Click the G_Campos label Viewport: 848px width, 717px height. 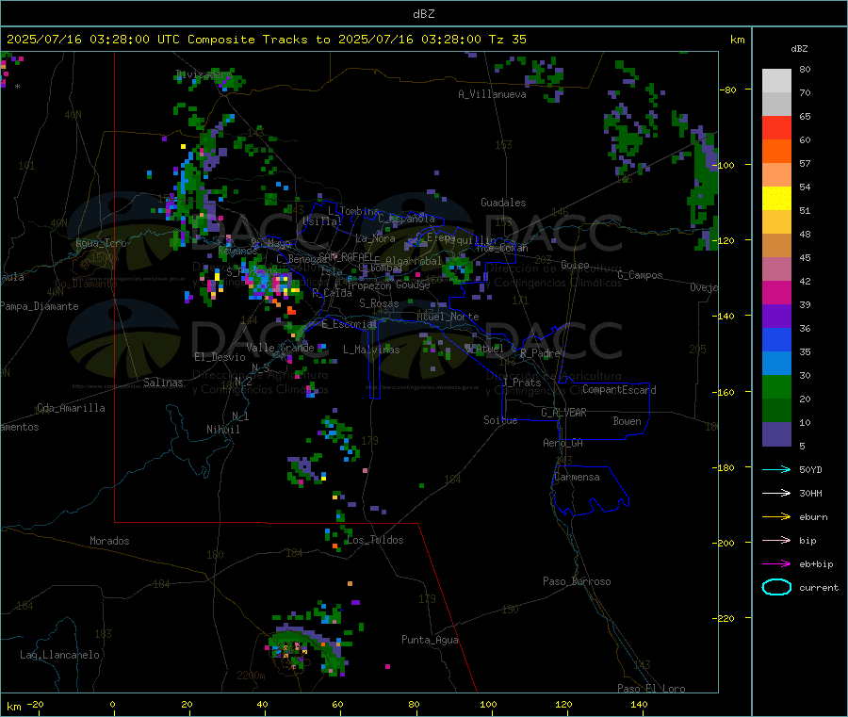(x=640, y=275)
